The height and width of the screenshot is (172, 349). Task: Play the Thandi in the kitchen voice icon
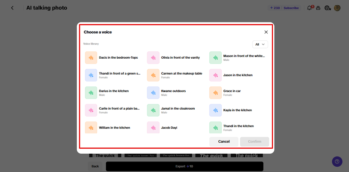(216, 128)
